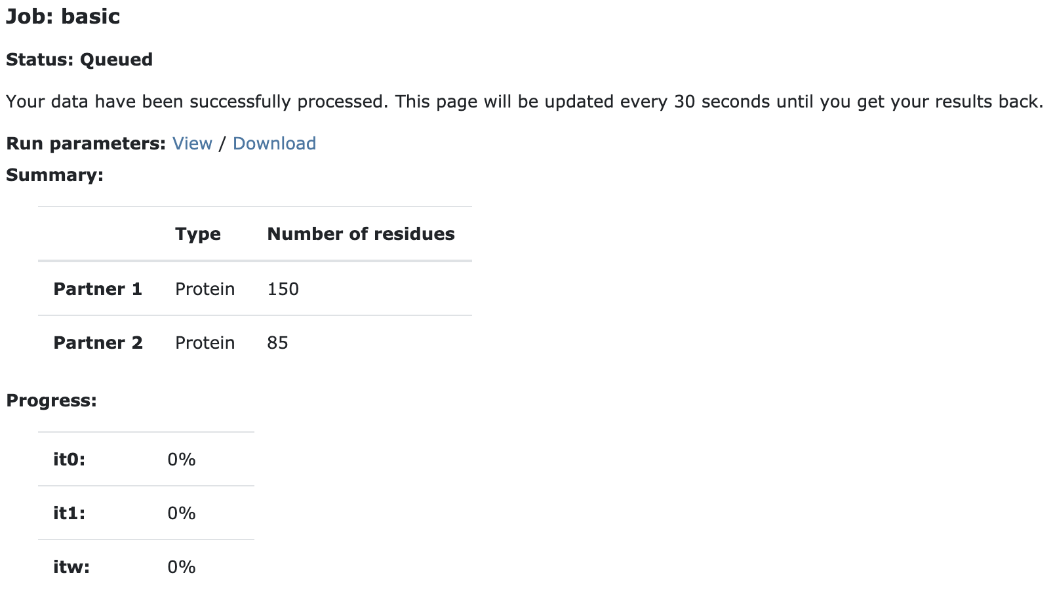Click the it0 0% progress value
1053x590 pixels.
[182, 460]
